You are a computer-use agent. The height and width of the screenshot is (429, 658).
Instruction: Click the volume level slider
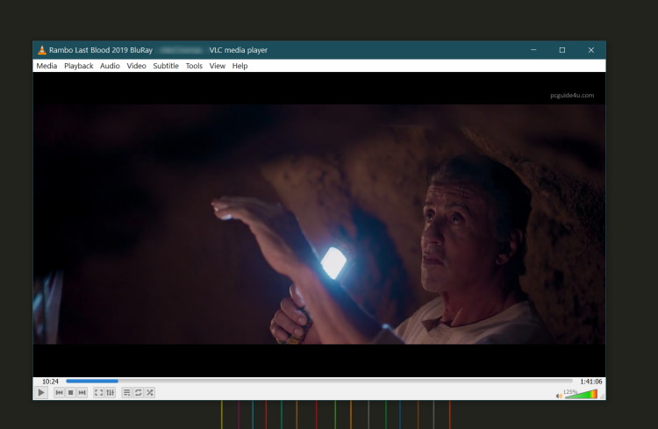tap(581, 395)
